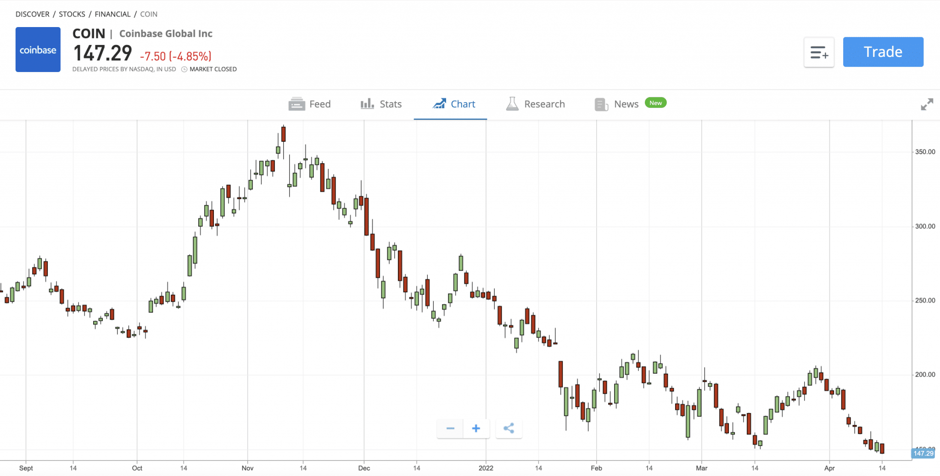The height and width of the screenshot is (476, 940).
Task: Go to FINANCIAL breadcrumb link
Action: (x=113, y=14)
